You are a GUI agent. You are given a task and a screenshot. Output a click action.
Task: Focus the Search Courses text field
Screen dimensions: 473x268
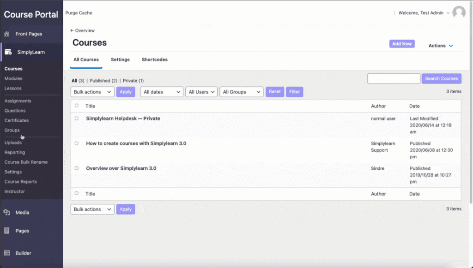point(394,78)
